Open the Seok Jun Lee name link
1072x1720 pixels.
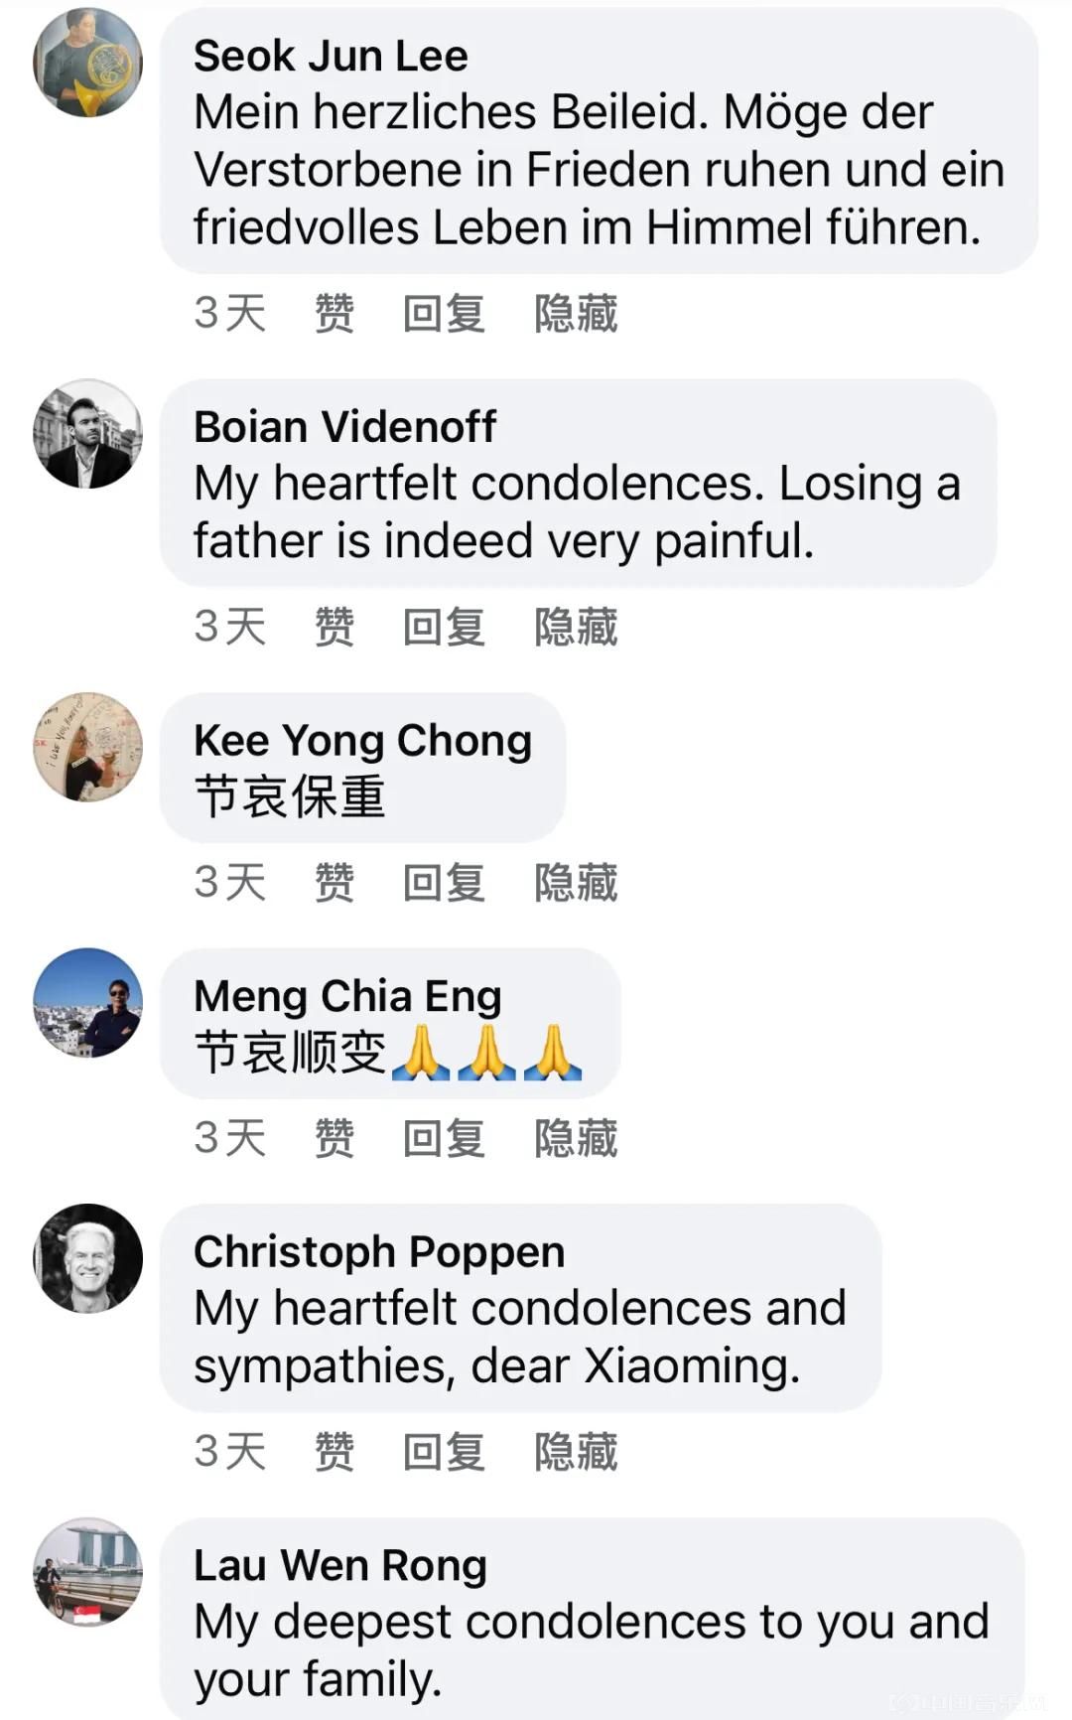[x=331, y=56]
